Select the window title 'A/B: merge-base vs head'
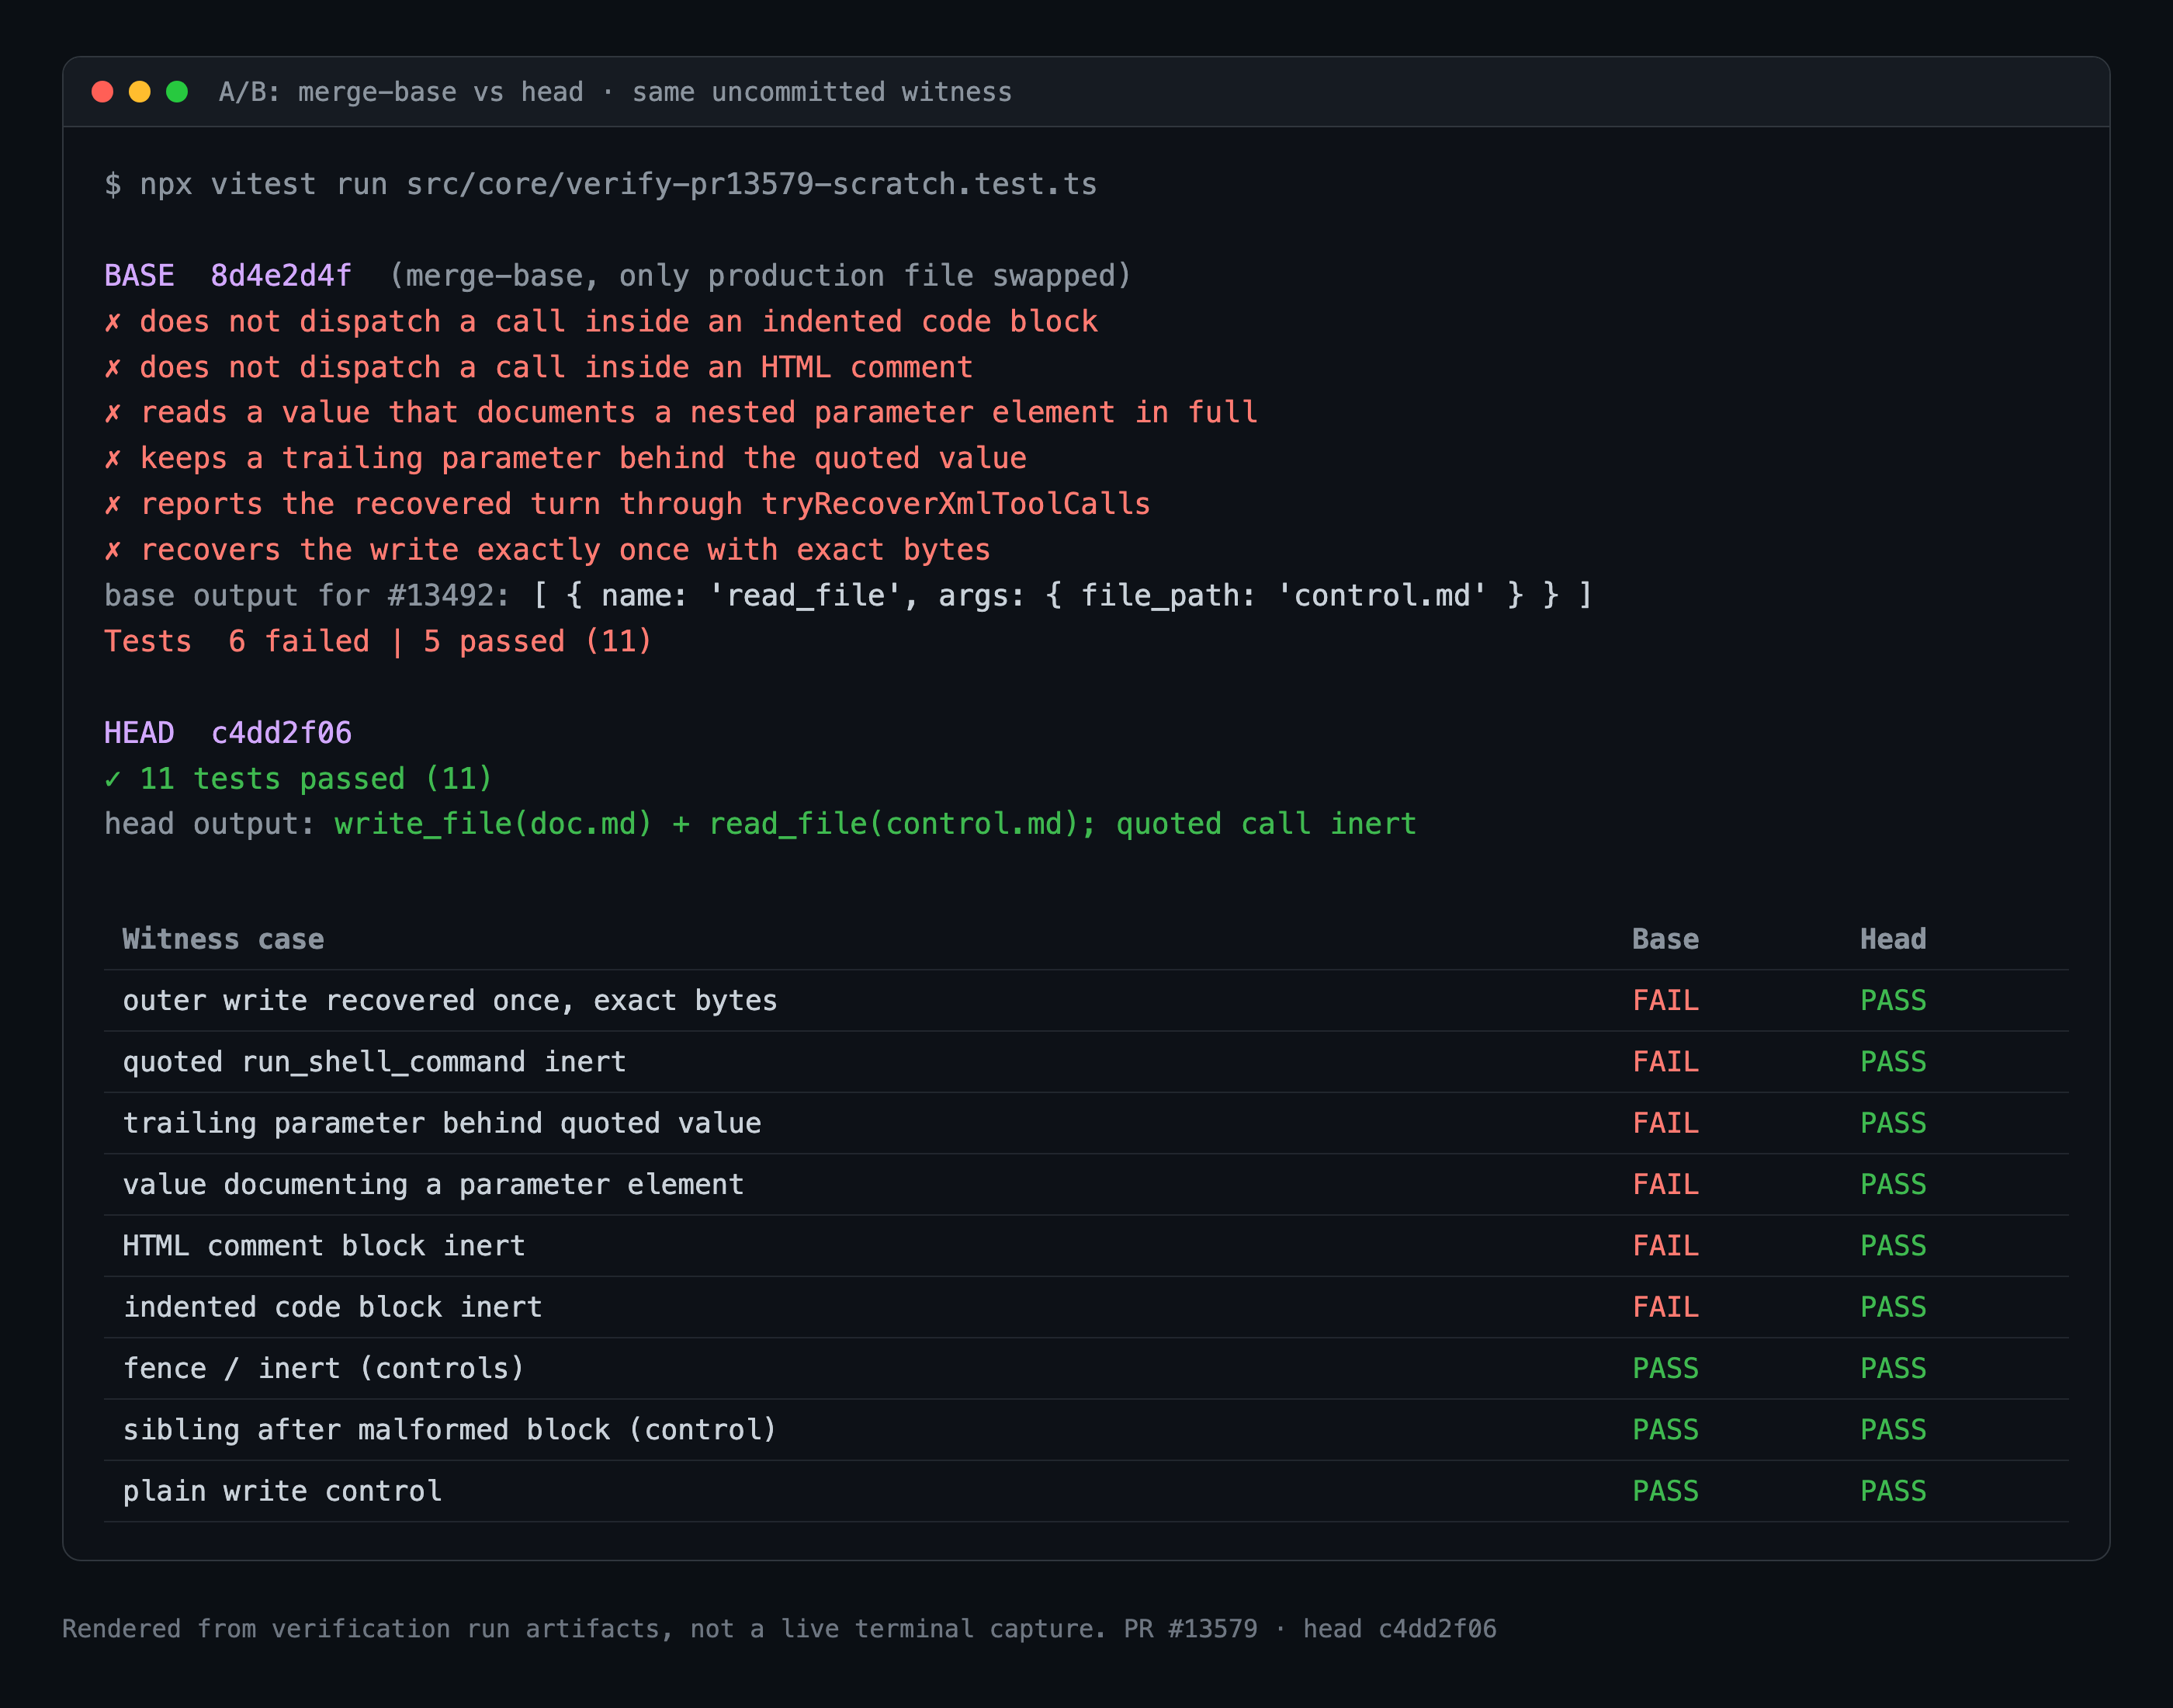This screenshot has height=1708, width=2173. click(400, 92)
